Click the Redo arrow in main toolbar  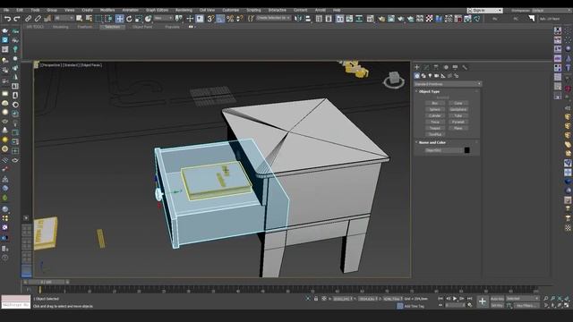point(17,19)
